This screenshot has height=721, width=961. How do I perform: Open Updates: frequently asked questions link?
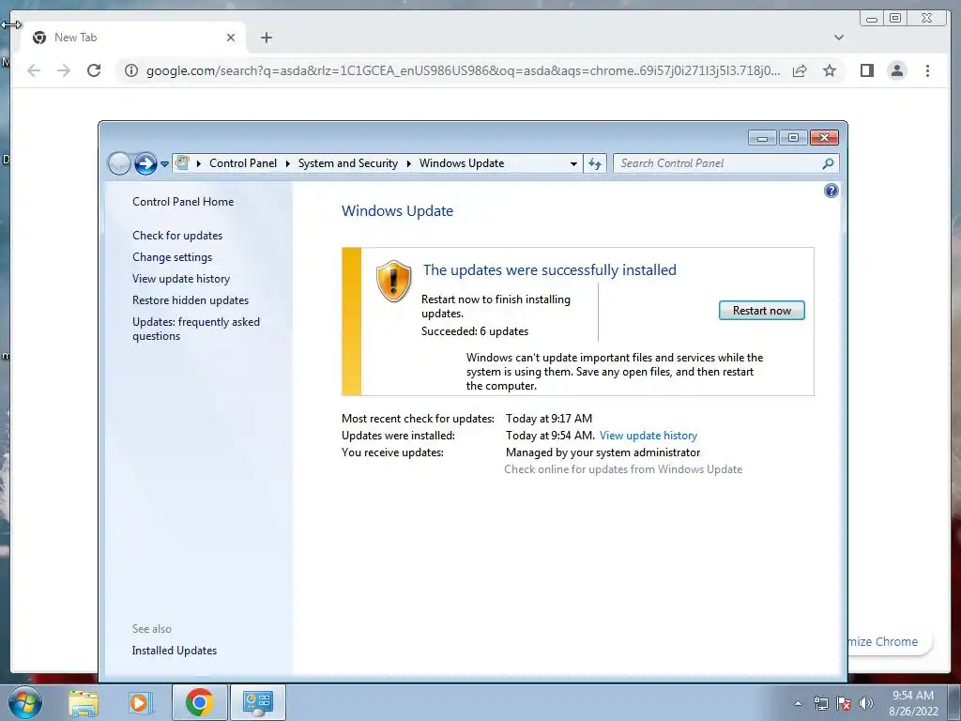(x=196, y=329)
